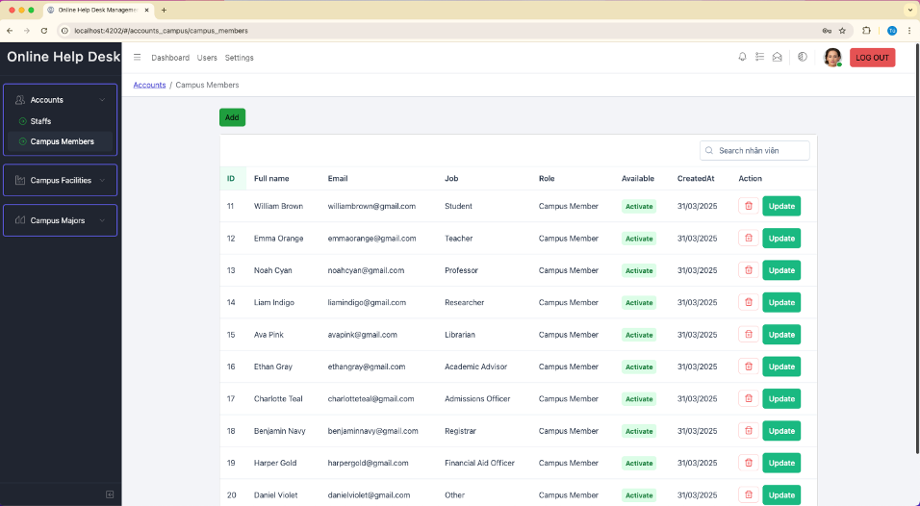Click the Activate badge for Noah Cyan
This screenshot has height=506, width=920.
click(639, 271)
